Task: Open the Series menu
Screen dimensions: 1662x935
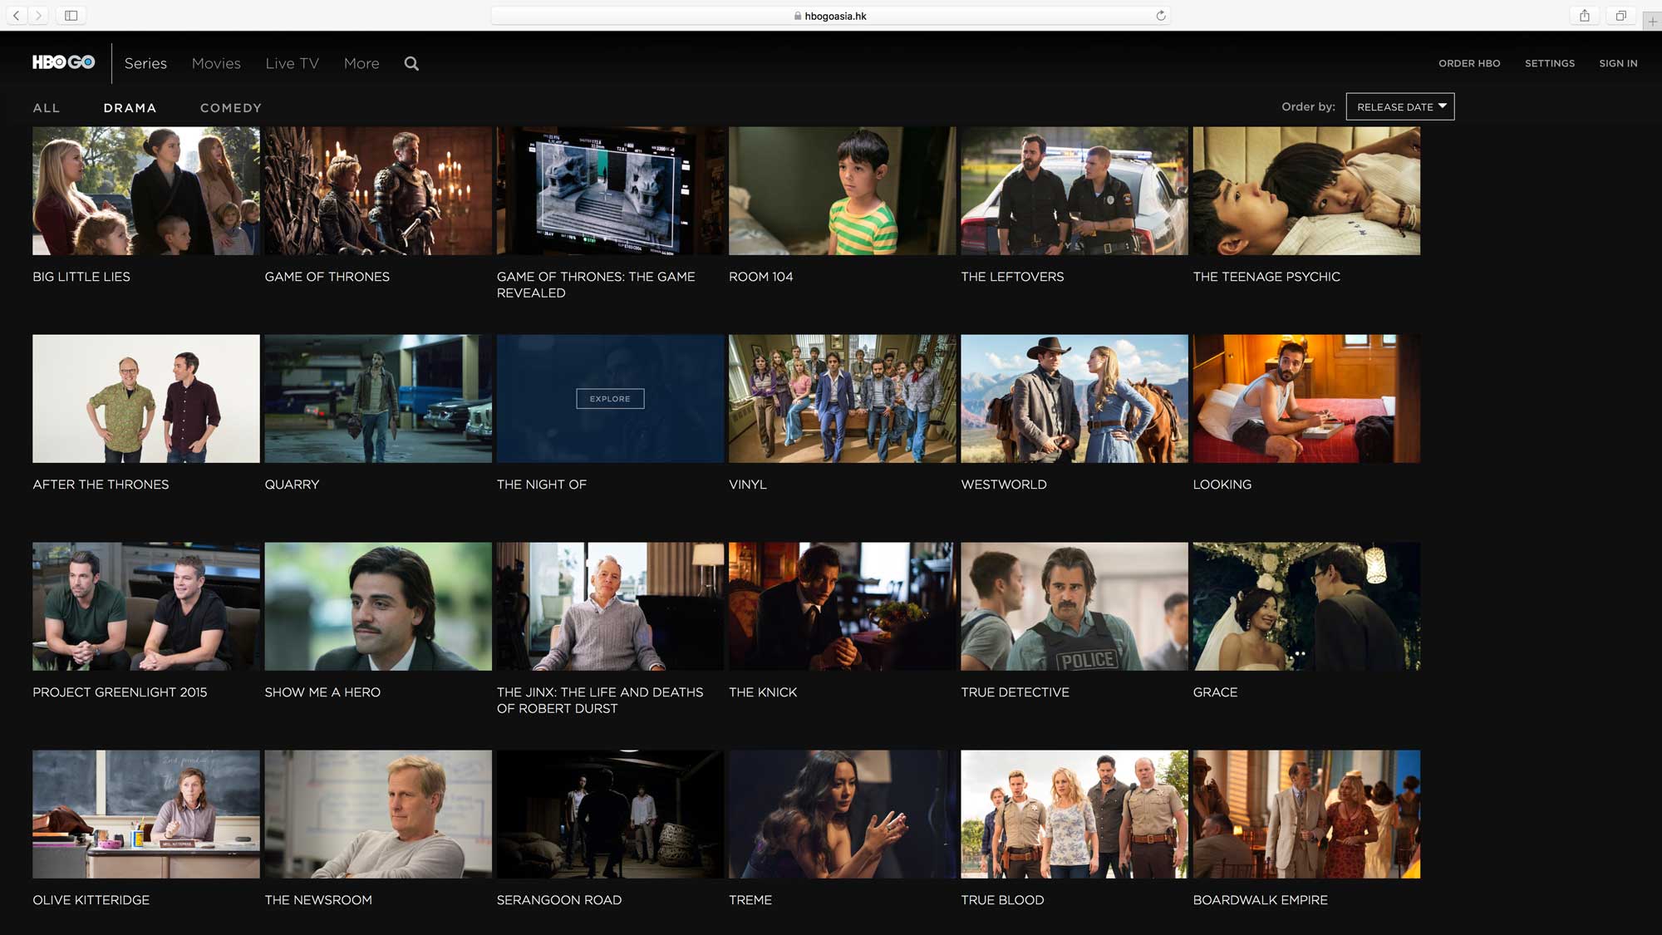Action: [145, 63]
